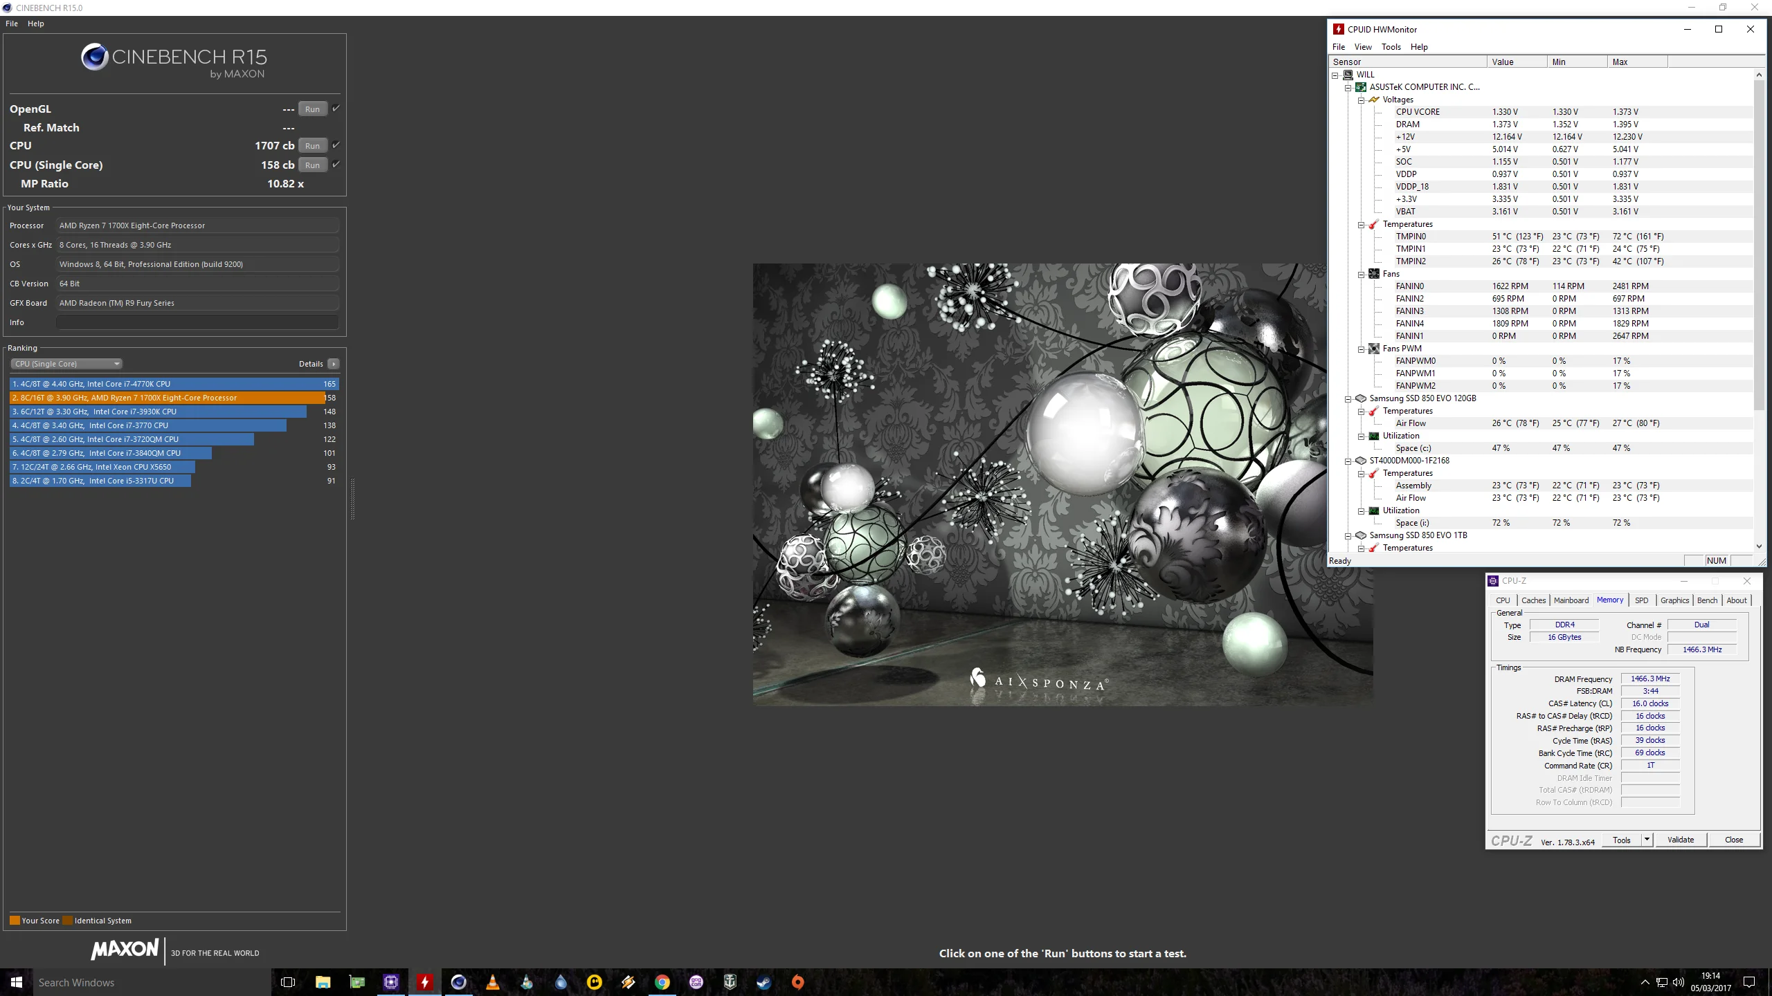Viewport: 1772px width, 996px height.
Task: Open Task View in taskbar
Action: (288, 982)
